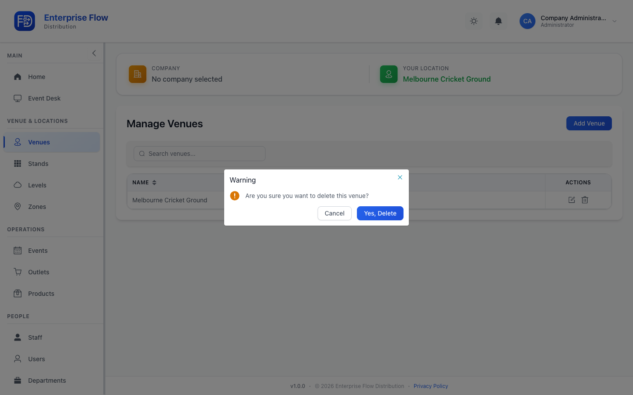This screenshot has width=633, height=395.
Task: Click the Levels cloud icon
Action: tap(18, 185)
